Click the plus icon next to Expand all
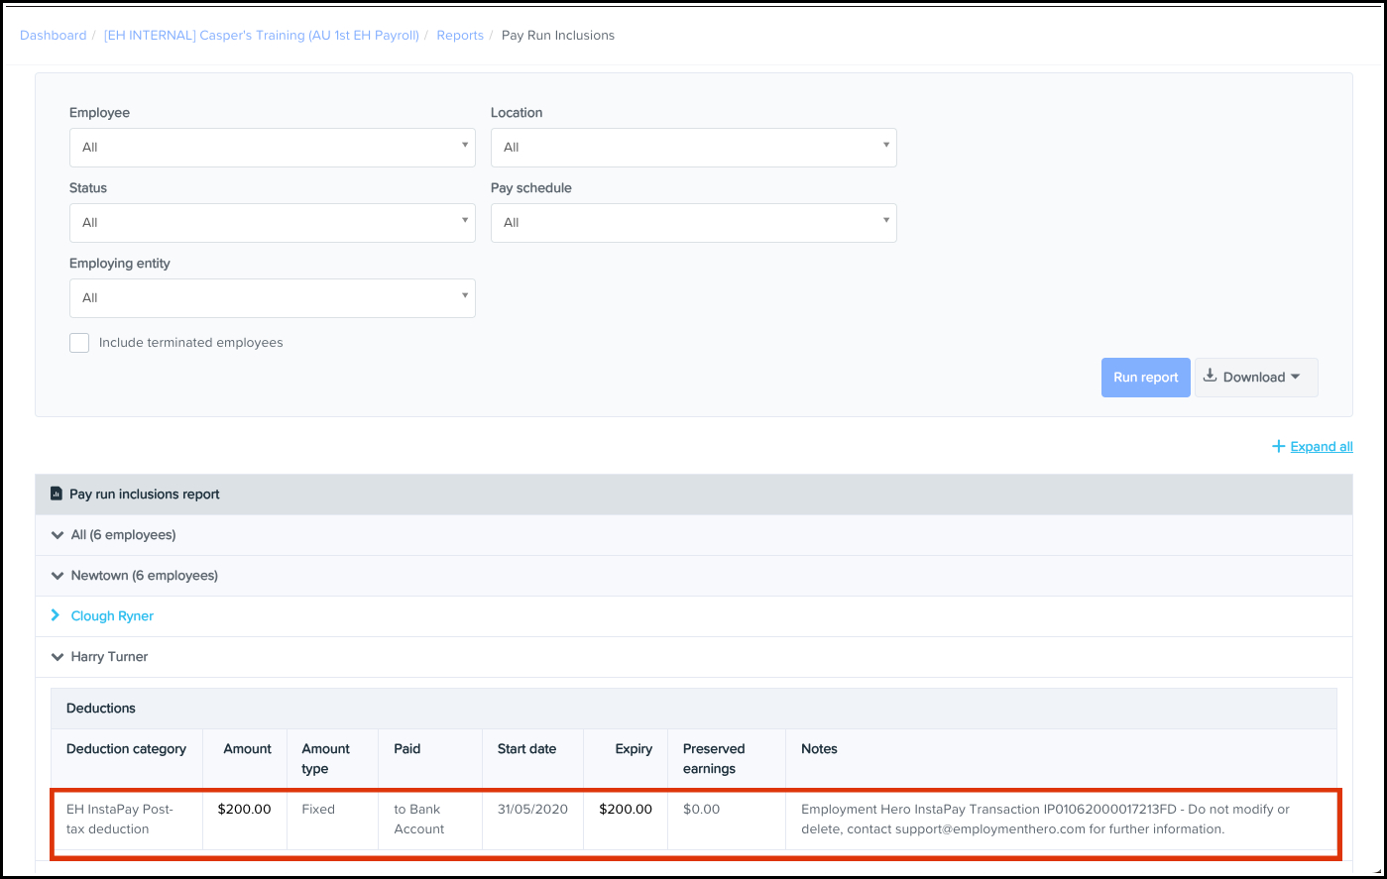1387x879 pixels. pos(1278,447)
